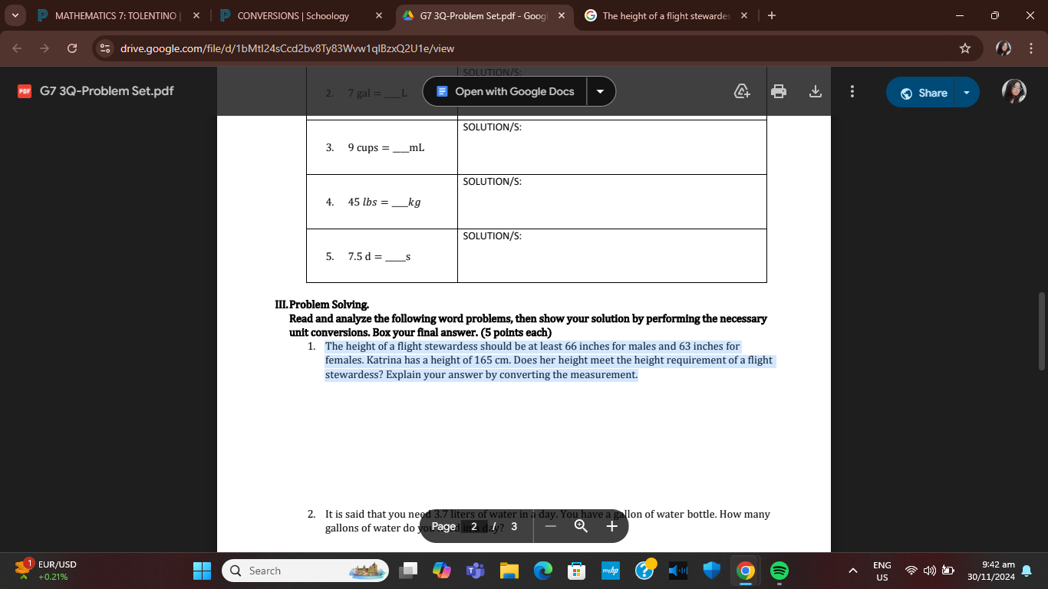Open the tab search chevron in Chrome

click(x=17, y=15)
